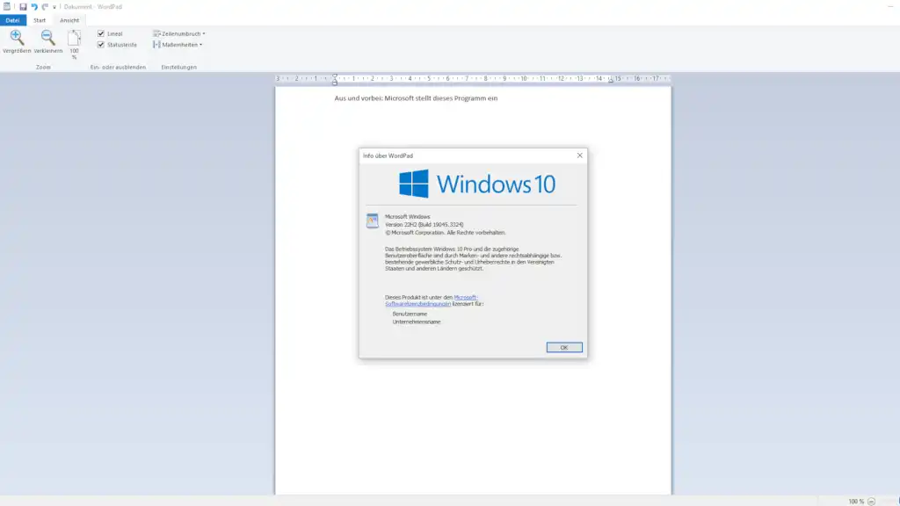900x506 pixels.
Task: Close the Info über WordPad dialog
Action: point(580,155)
